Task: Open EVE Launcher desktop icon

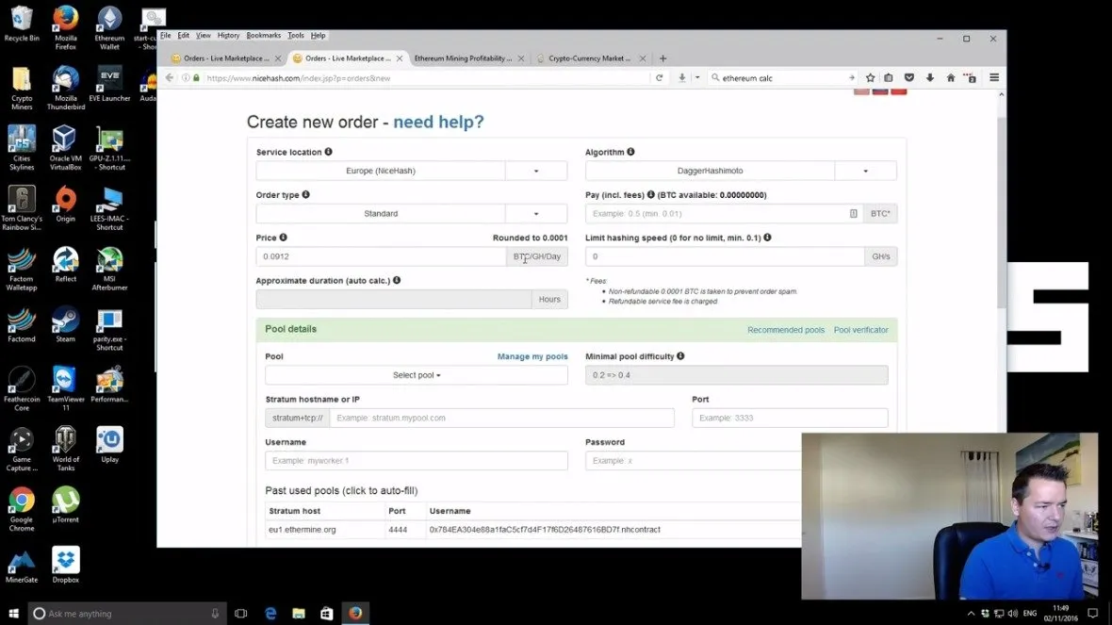Action: (x=109, y=84)
